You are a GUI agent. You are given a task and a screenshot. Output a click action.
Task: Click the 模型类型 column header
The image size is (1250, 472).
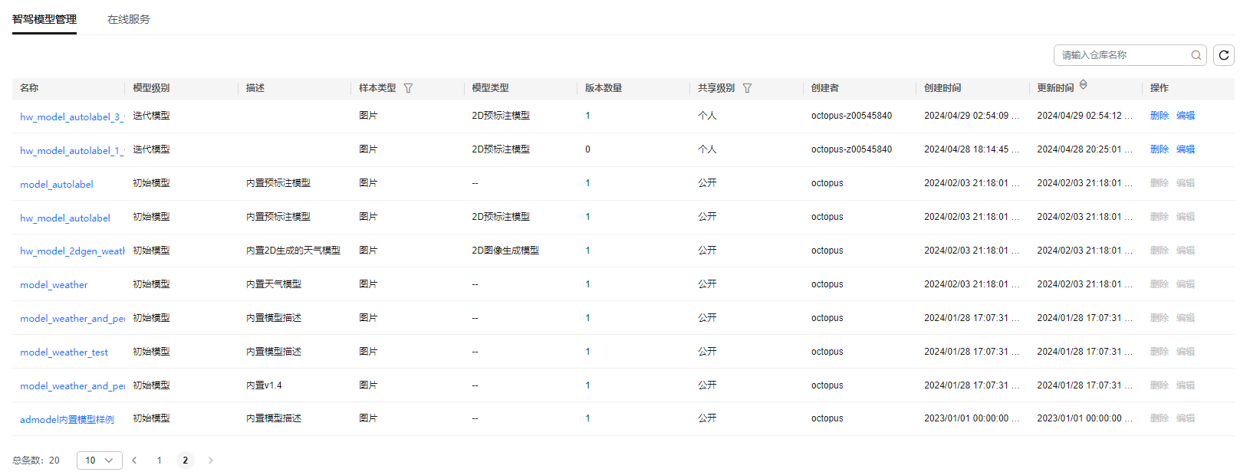(490, 88)
